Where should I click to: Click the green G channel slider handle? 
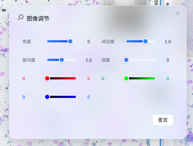[x=126, y=78]
